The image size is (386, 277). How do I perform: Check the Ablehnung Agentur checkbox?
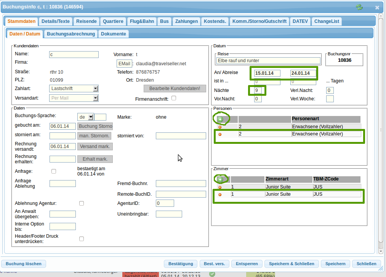tap(82, 203)
